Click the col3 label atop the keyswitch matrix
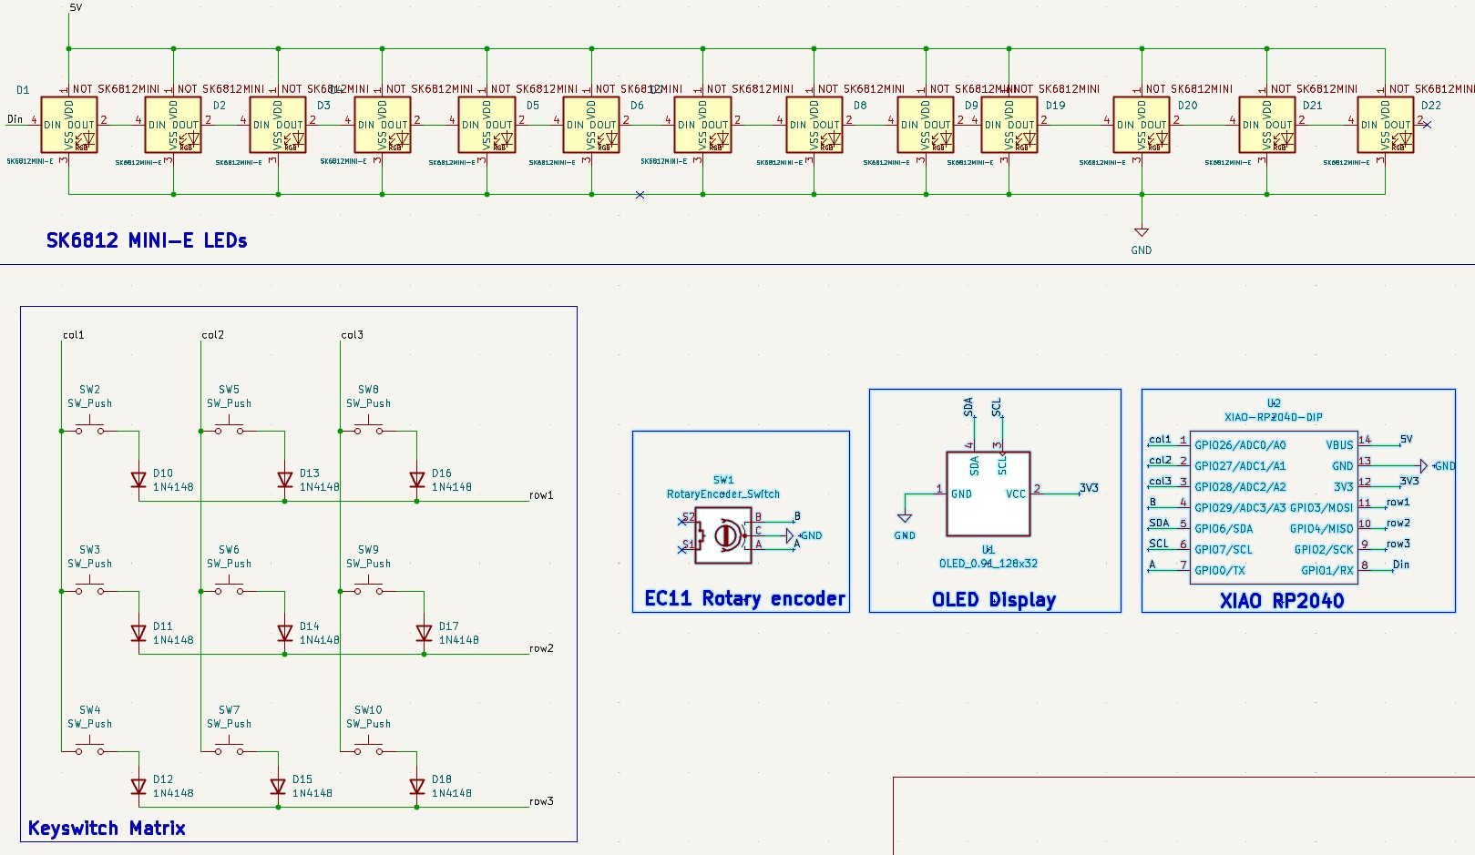 (x=353, y=335)
